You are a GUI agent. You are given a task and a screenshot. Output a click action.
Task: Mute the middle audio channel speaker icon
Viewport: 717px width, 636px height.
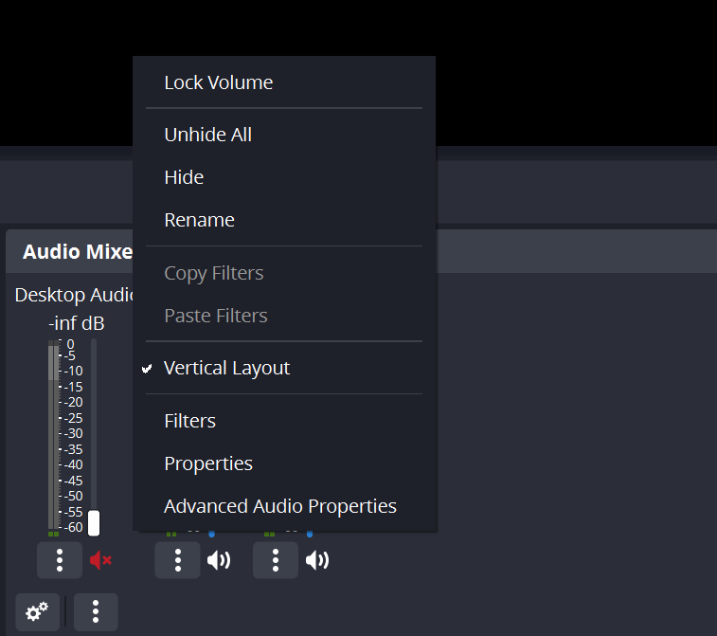(x=219, y=560)
